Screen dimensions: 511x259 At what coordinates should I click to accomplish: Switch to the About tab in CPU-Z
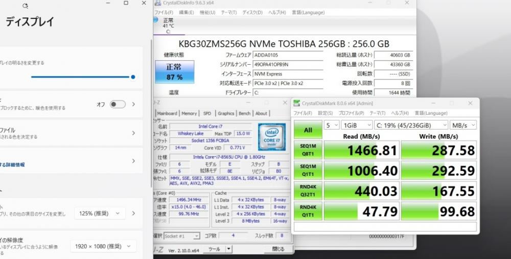pos(261,113)
